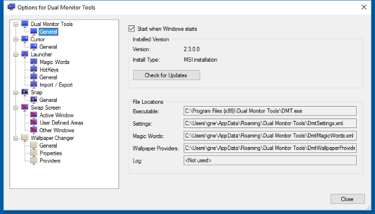Click the Settings path field
The width and height of the screenshot is (375, 214).
(x=270, y=123)
